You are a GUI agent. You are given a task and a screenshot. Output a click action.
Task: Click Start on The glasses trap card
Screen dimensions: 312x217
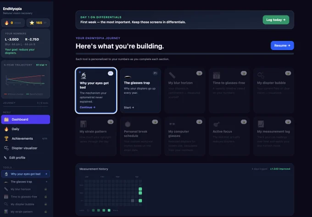click(x=129, y=107)
